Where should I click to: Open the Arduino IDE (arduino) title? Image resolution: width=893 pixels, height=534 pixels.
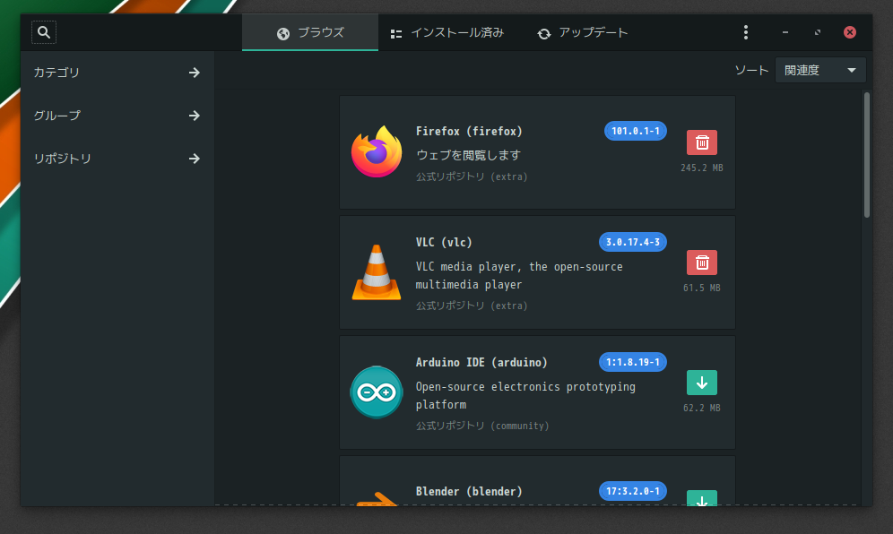(481, 363)
